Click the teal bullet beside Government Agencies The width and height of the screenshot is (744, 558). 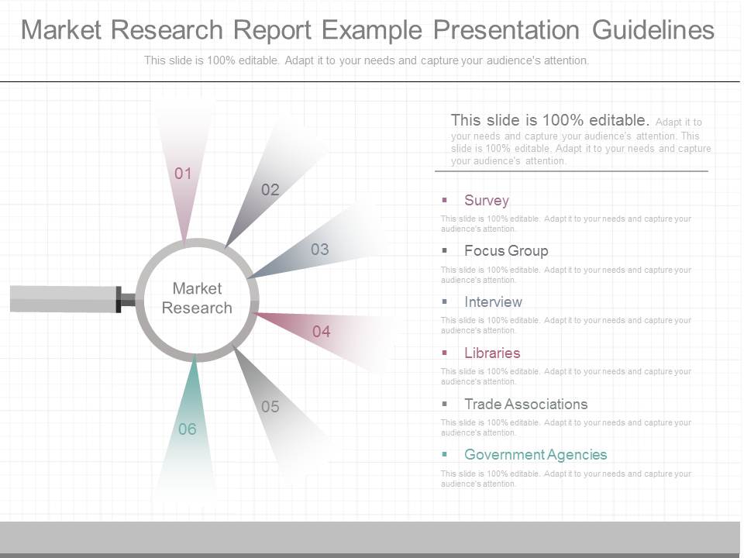[x=445, y=454]
